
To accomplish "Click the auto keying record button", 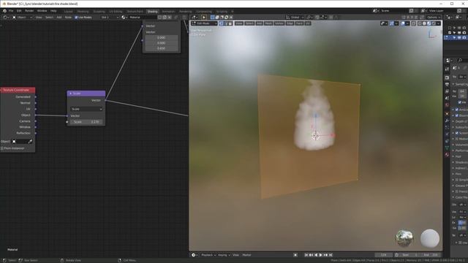I will pos(295,255).
